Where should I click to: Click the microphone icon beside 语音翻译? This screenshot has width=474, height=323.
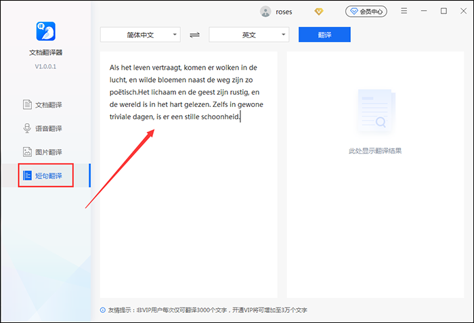pyautogui.click(x=27, y=128)
